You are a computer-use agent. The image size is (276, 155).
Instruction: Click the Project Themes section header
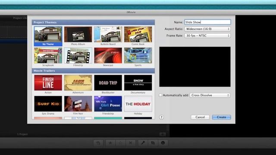(93, 22)
